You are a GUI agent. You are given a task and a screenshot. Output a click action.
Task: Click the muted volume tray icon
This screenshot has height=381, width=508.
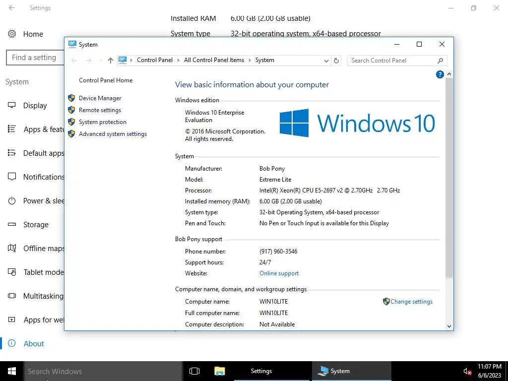467,372
